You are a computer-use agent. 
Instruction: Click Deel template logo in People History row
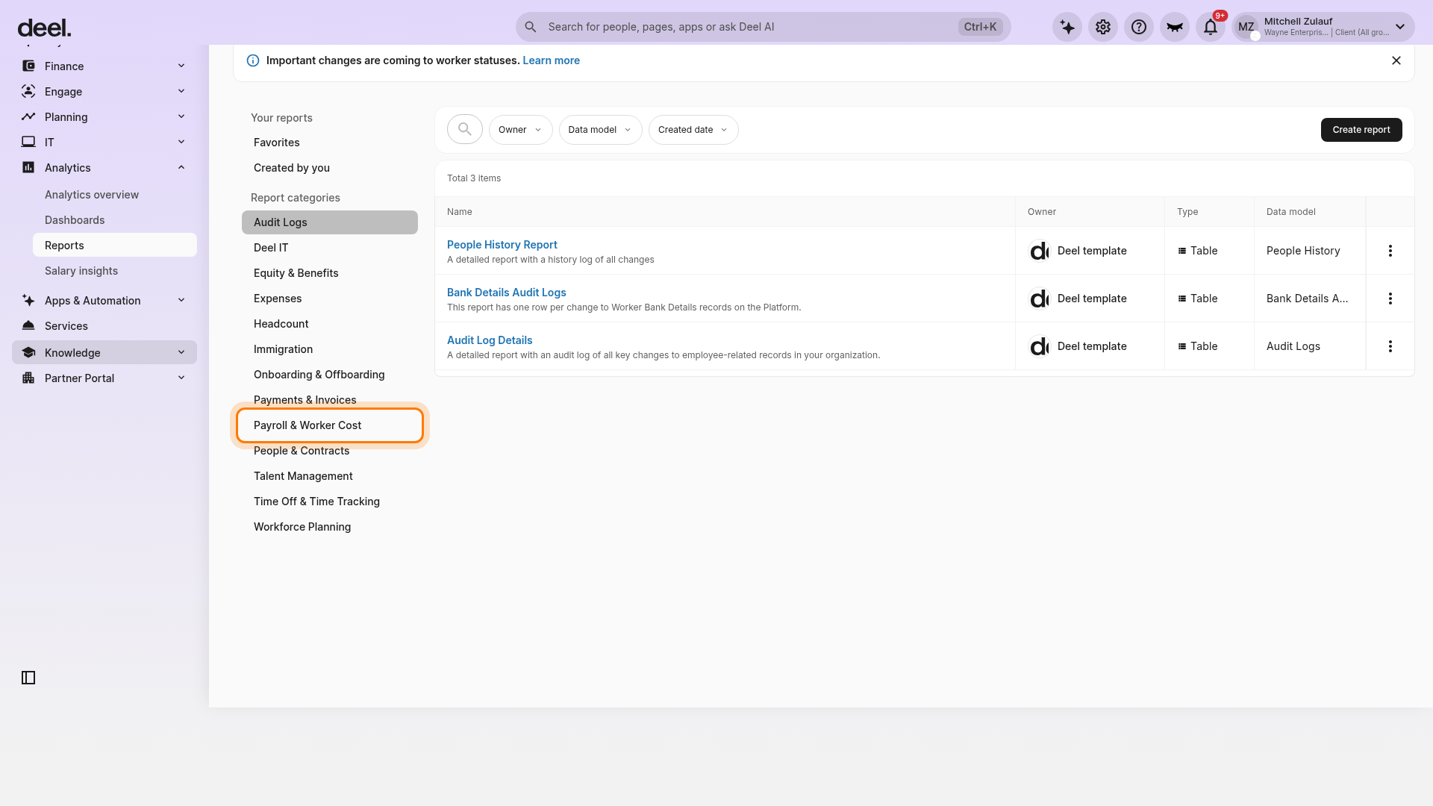tap(1039, 251)
